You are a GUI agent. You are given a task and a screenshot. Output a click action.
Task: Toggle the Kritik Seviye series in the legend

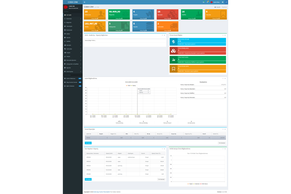(x=204, y=184)
